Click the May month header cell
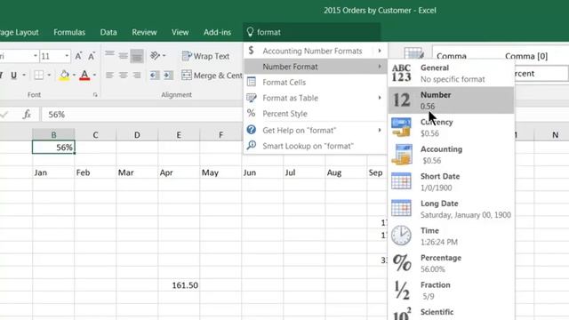This screenshot has width=569, height=320. (220, 172)
